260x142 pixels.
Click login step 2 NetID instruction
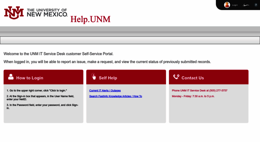click(x=40, y=98)
